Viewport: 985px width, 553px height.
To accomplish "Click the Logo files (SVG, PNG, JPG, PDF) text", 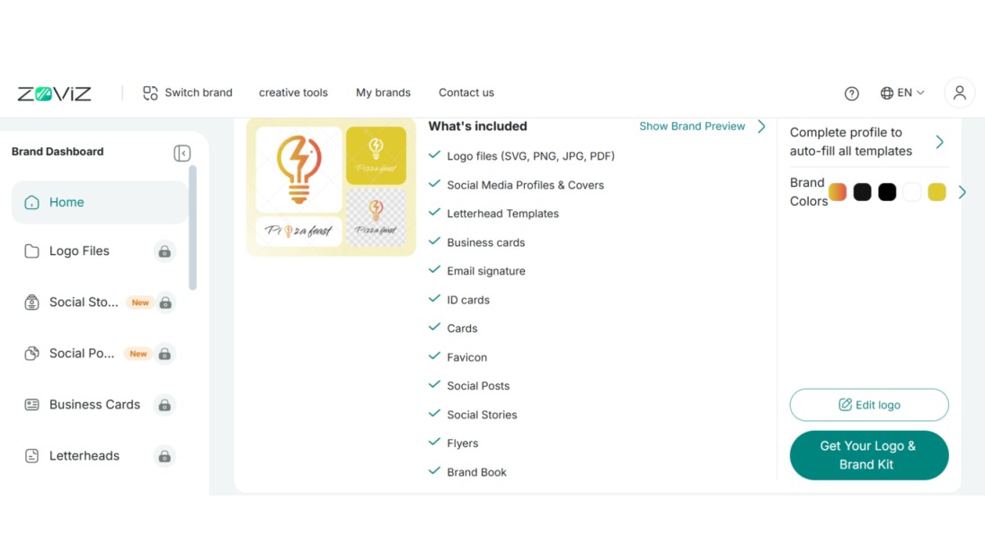I will (x=531, y=156).
